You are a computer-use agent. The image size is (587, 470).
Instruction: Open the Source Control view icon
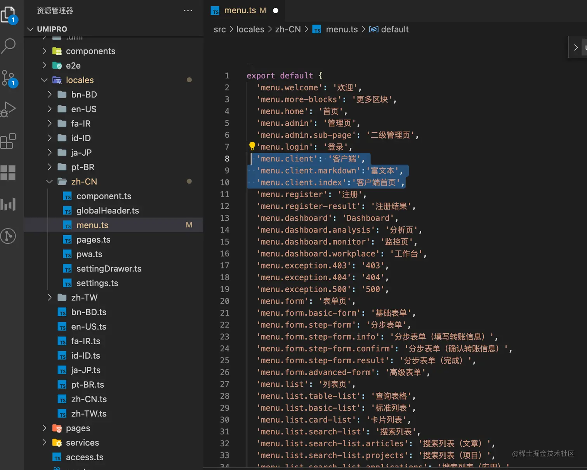click(9, 78)
